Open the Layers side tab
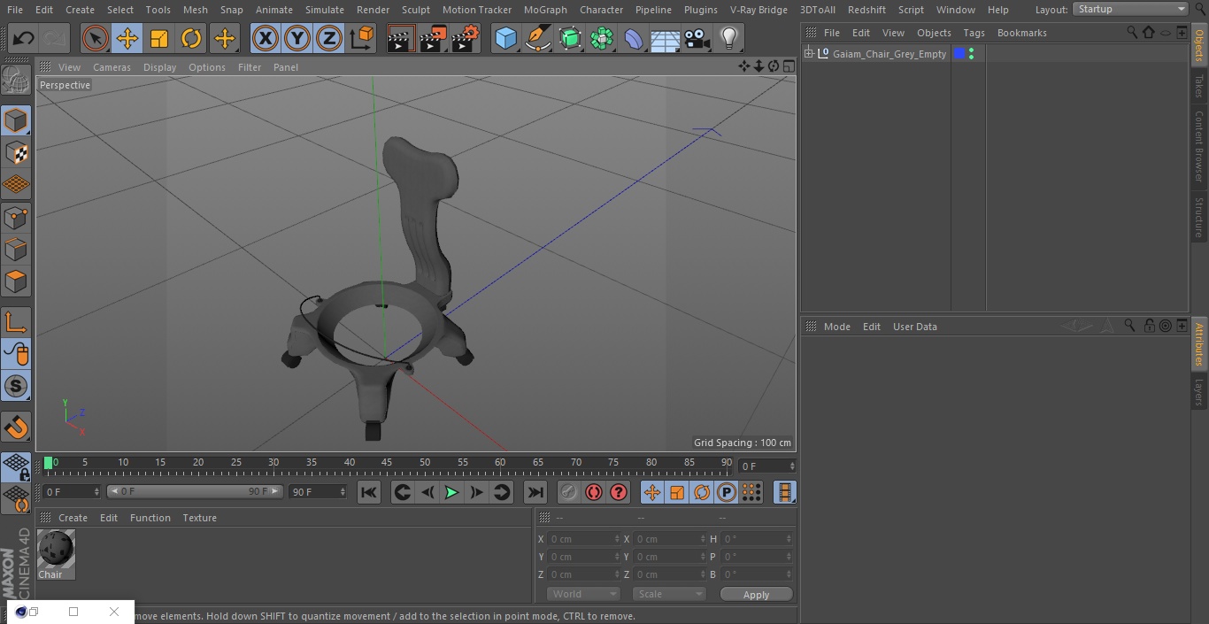 point(1199,391)
